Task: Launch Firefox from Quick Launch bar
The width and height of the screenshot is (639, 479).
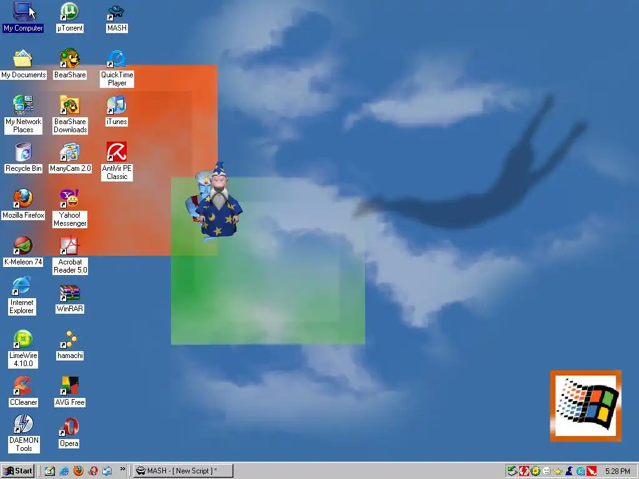Action: tap(78, 471)
